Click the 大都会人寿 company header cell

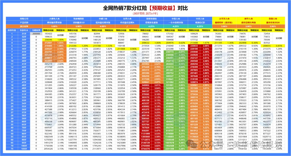click(54, 19)
